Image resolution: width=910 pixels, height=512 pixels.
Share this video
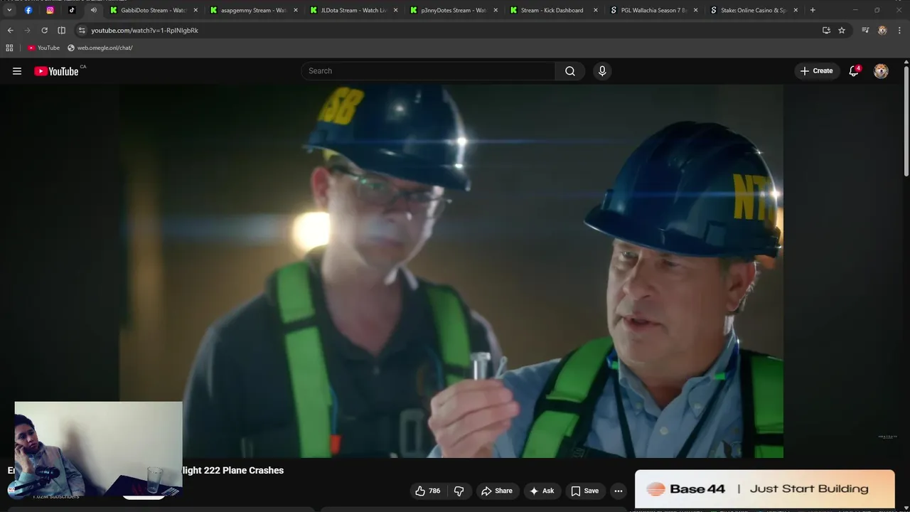click(496, 491)
